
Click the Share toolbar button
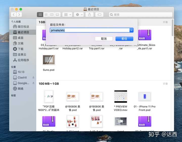[89, 15]
